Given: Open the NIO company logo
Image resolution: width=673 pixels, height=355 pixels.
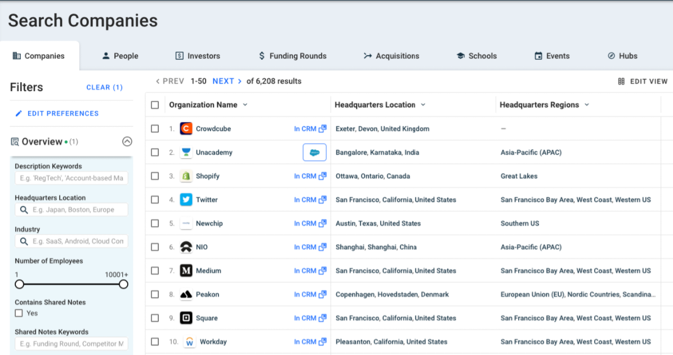Looking at the screenshot, I should pos(186,247).
